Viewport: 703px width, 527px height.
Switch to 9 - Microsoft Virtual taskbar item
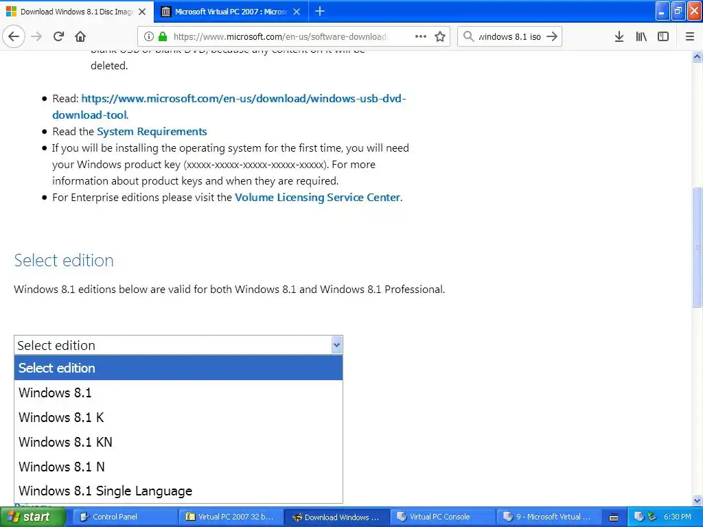tap(549, 517)
